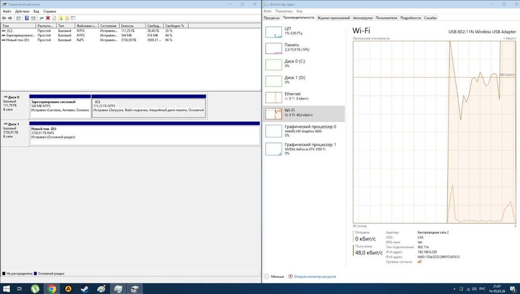Sort by the Свободно % column header
Screen dimensions: 520x294
[176, 25]
